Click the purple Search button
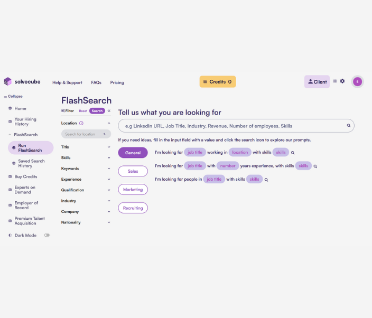Viewport: 372px width, 318px height. click(x=97, y=111)
